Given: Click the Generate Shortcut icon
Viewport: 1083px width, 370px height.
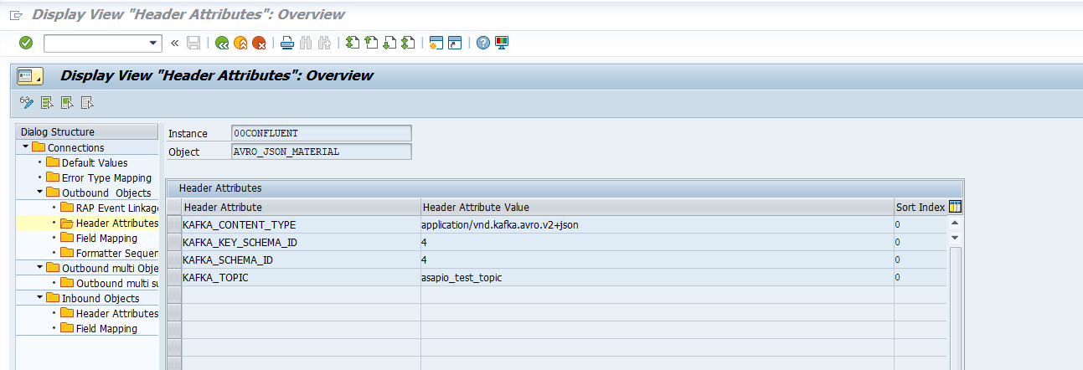Looking at the screenshot, I should 455,43.
